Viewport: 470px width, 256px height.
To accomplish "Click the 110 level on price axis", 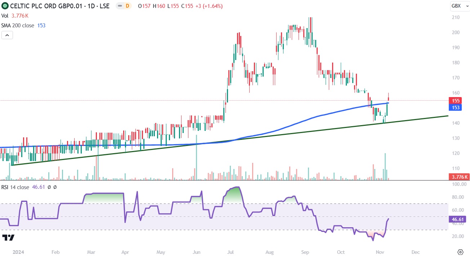I will coord(456,168).
